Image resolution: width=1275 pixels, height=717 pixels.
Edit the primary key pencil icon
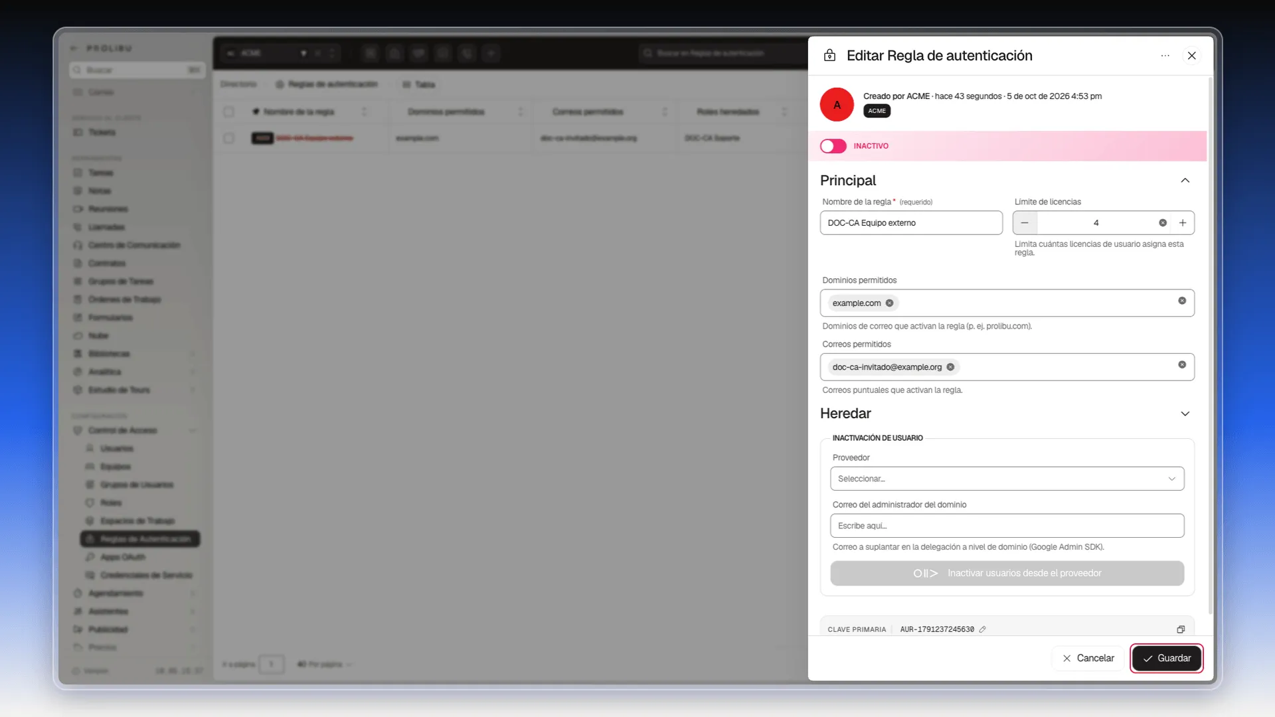(982, 629)
